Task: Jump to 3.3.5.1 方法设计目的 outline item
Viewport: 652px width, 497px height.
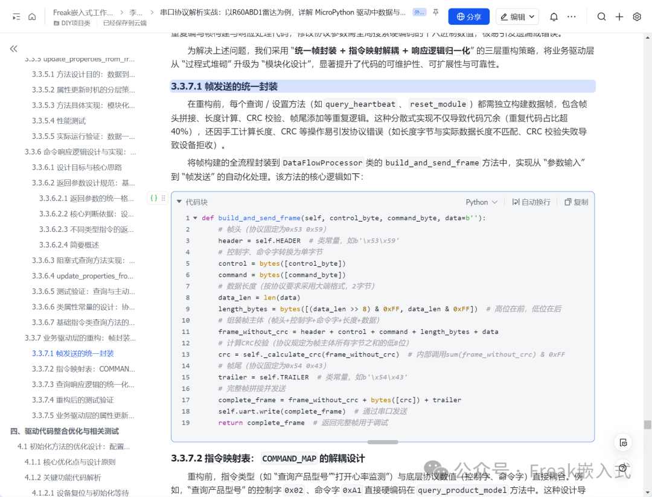Action: pyautogui.click(x=83, y=74)
